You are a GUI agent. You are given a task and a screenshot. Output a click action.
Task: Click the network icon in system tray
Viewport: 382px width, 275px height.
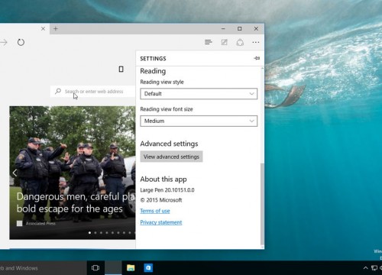tap(374, 267)
